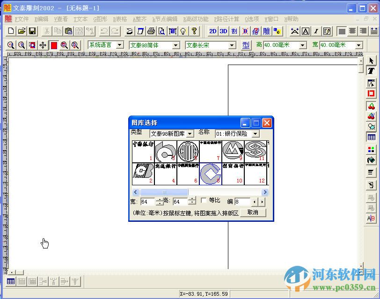The image size is (380, 299).
Task: Open a file with the folder icon
Action: tap(22, 31)
